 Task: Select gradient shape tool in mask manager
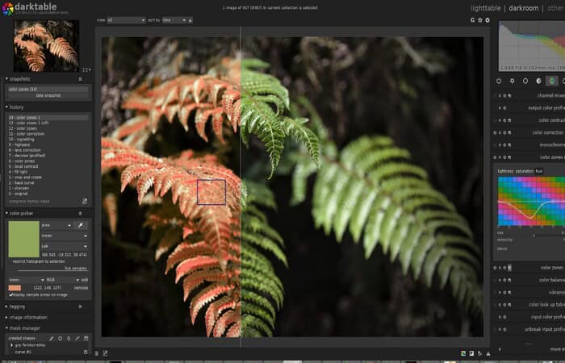point(86,338)
